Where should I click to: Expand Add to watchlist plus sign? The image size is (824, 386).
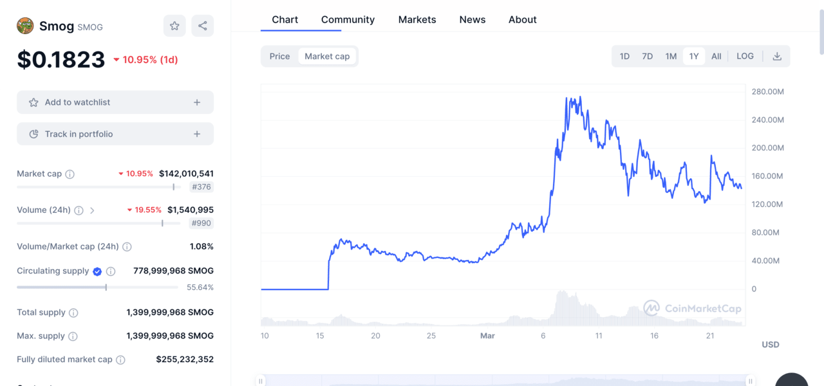pyautogui.click(x=197, y=102)
